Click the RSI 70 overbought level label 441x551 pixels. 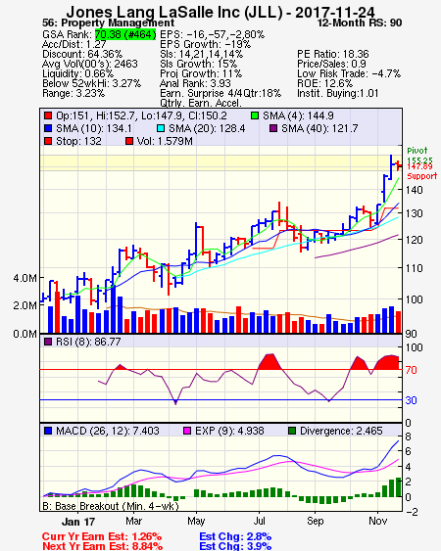[x=411, y=370]
